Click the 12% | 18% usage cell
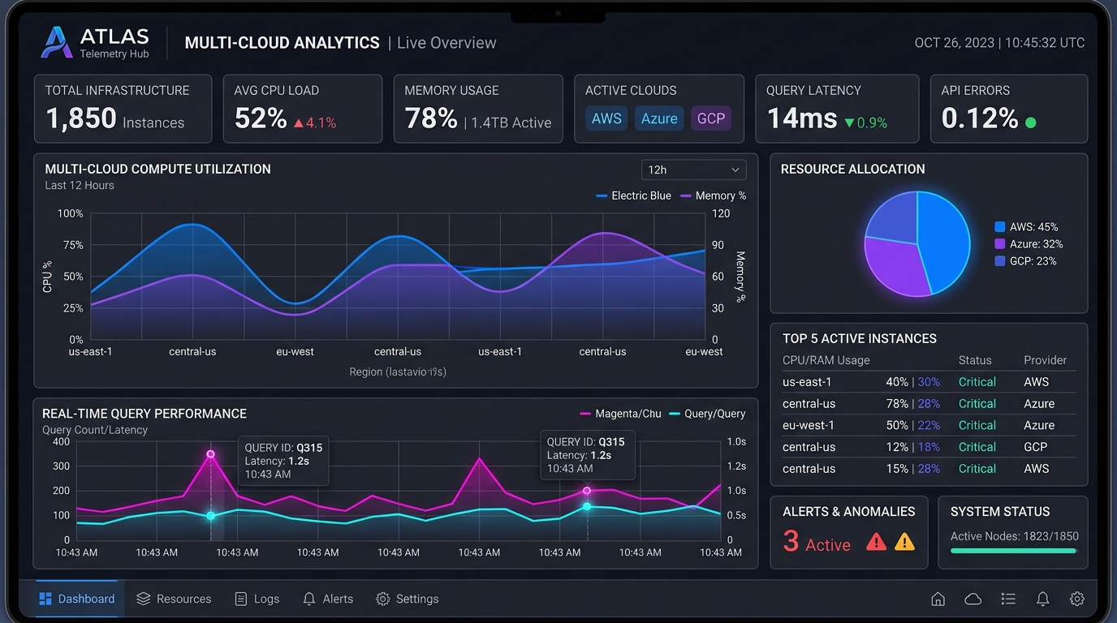This screenshot has height=623, width=1117. coord(913,447)
